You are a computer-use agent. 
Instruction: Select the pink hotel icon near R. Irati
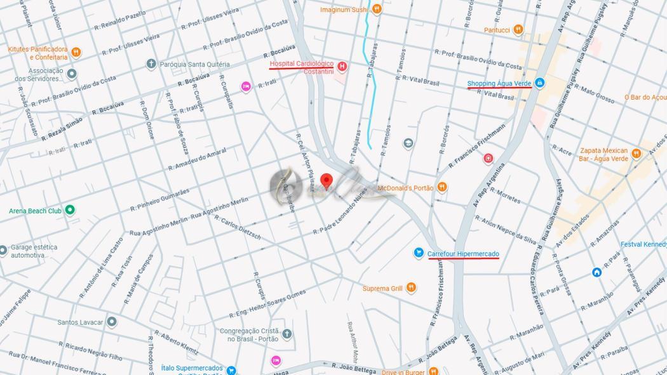pyautogui.click(x=246, y=87)
